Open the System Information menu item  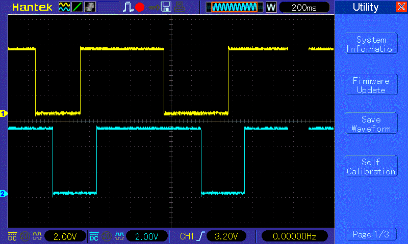coord(371,44)
